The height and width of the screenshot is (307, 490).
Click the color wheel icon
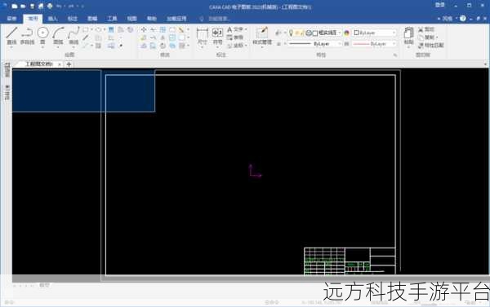(346, 33)
